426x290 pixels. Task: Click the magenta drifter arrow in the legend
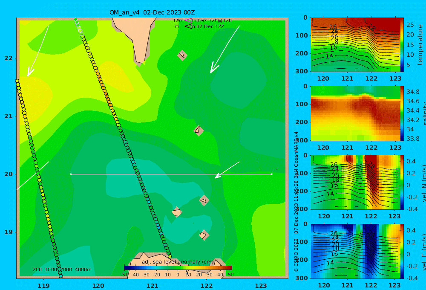[x=188, y=20]
